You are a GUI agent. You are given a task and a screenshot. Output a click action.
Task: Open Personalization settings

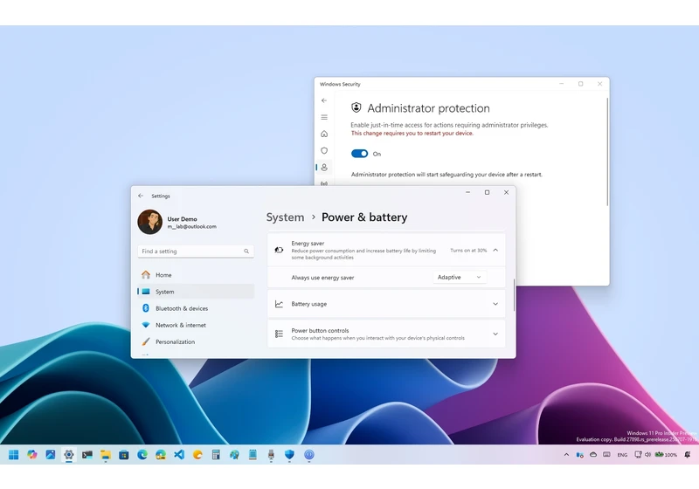pyautogui.click(x=196, y=341)
